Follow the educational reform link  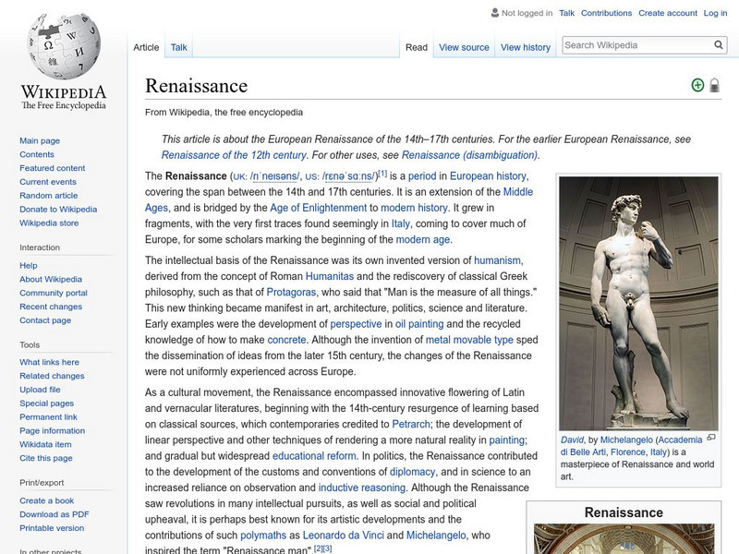pyautogui.click(x=314, y=456)
